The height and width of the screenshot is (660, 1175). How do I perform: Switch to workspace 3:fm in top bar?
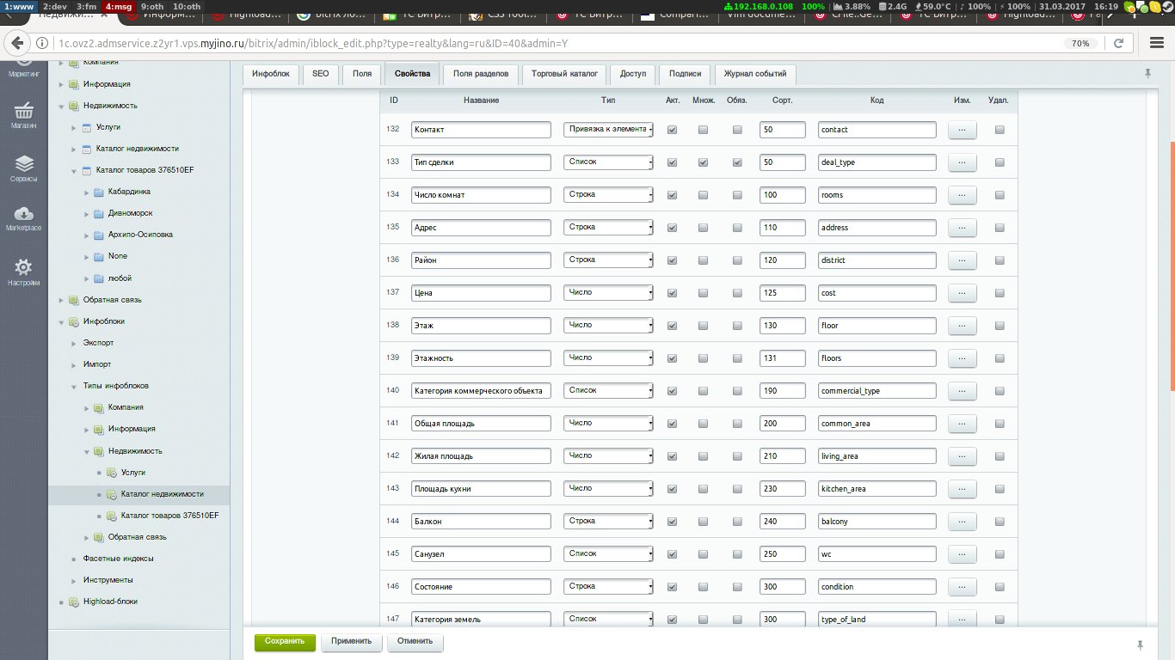pyautogui.click(x=86, y=6)
